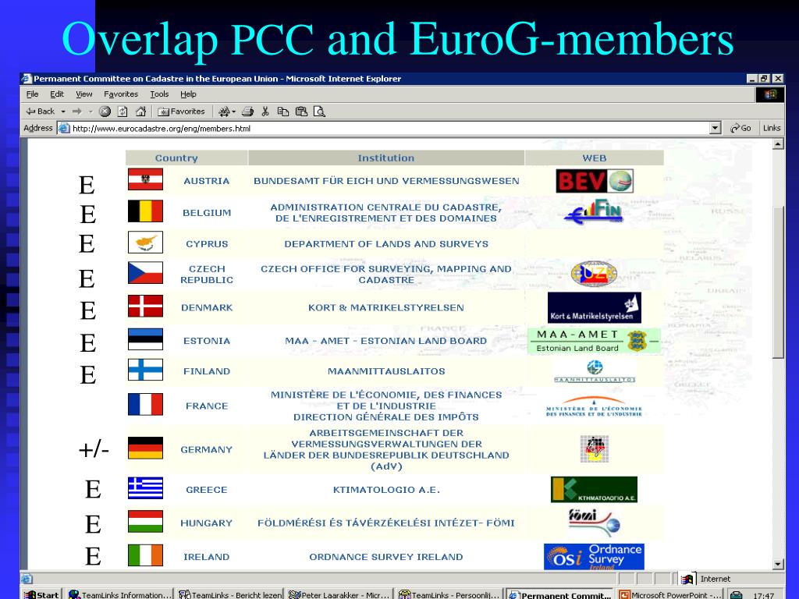Screen dimensions: 799x599
Task: Open the Favorites menu
Action: pos(121,94)
